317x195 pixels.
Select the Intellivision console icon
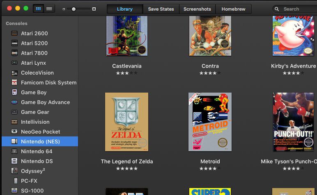(14, 122)
